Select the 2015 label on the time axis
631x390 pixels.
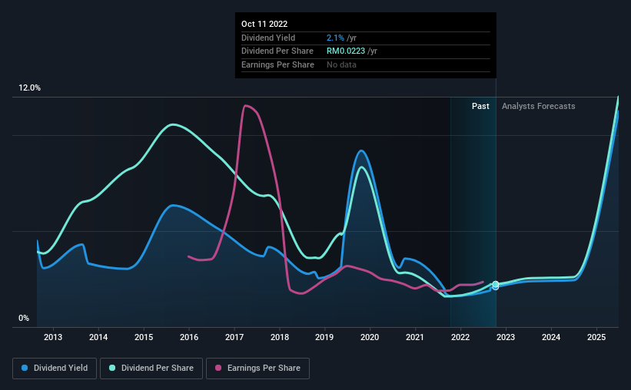[144, 337]
